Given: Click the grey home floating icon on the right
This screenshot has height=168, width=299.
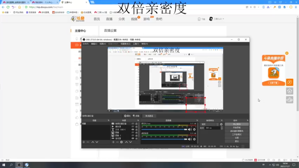Looking at the screenshot, I should click(x=289, y=91).
